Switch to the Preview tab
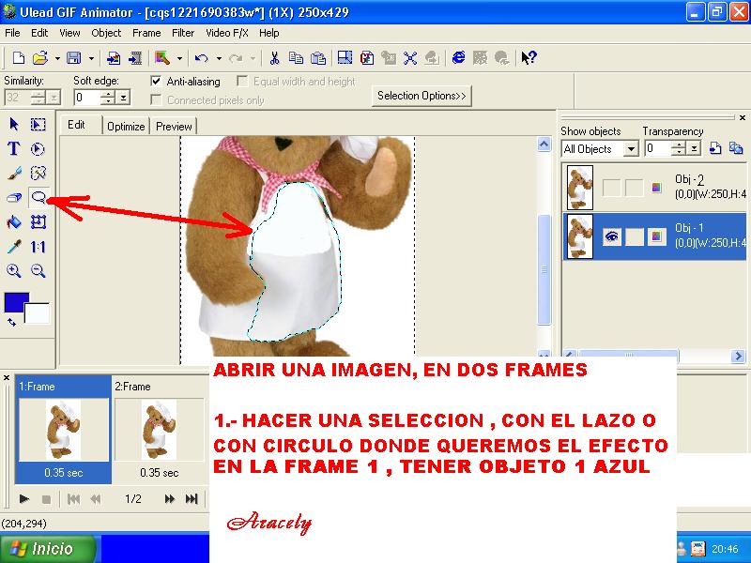Screen dimensions: 751x563 click(174, 127)
